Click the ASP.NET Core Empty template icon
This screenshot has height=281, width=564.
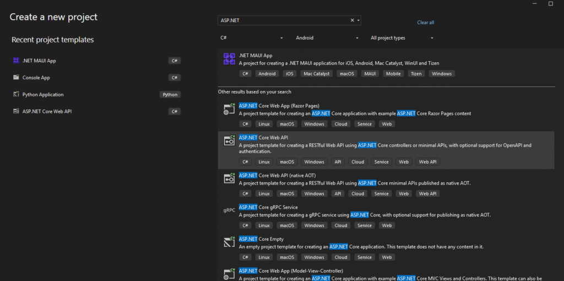229,242
